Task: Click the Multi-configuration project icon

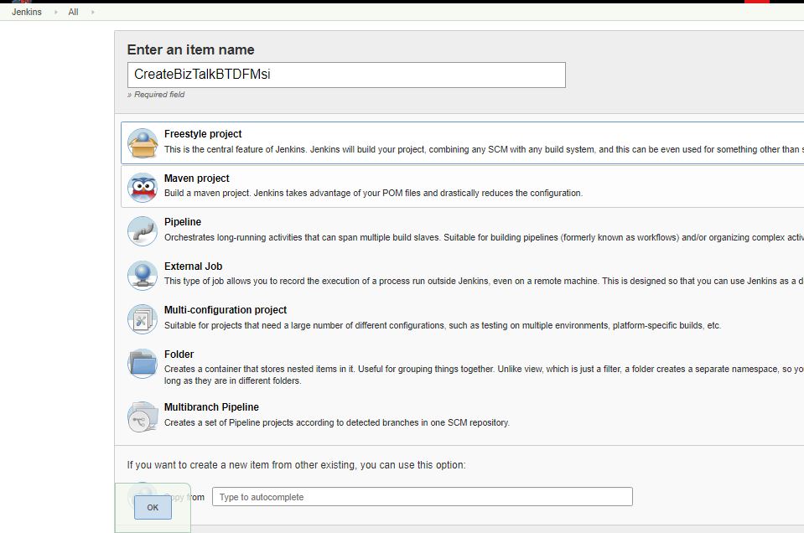Action: (x=143, y=319)
